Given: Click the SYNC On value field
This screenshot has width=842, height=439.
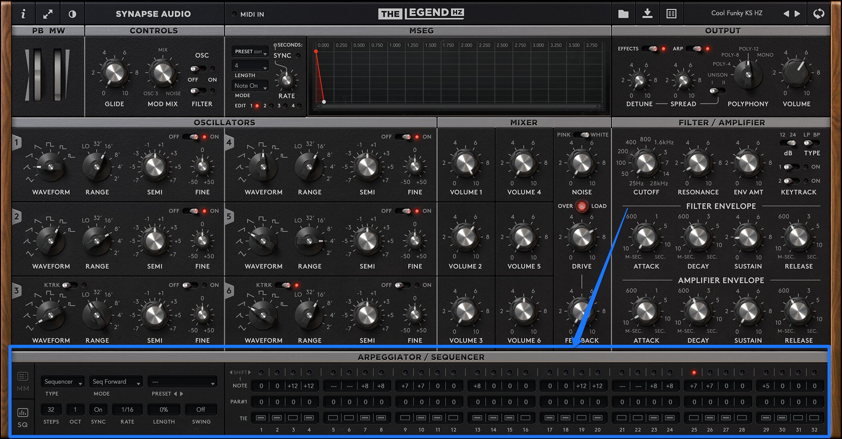Looking at the screenshot, I should coord(98,409).
